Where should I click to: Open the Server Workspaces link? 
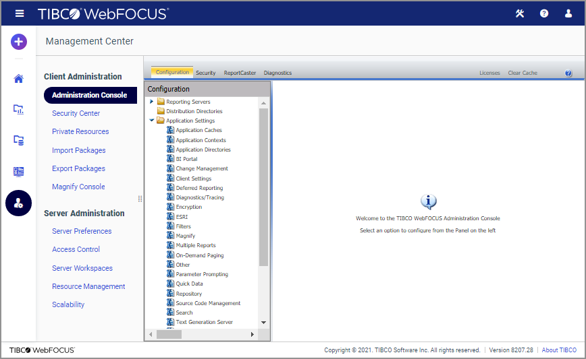pyautogui.click(x=82, y=268)
